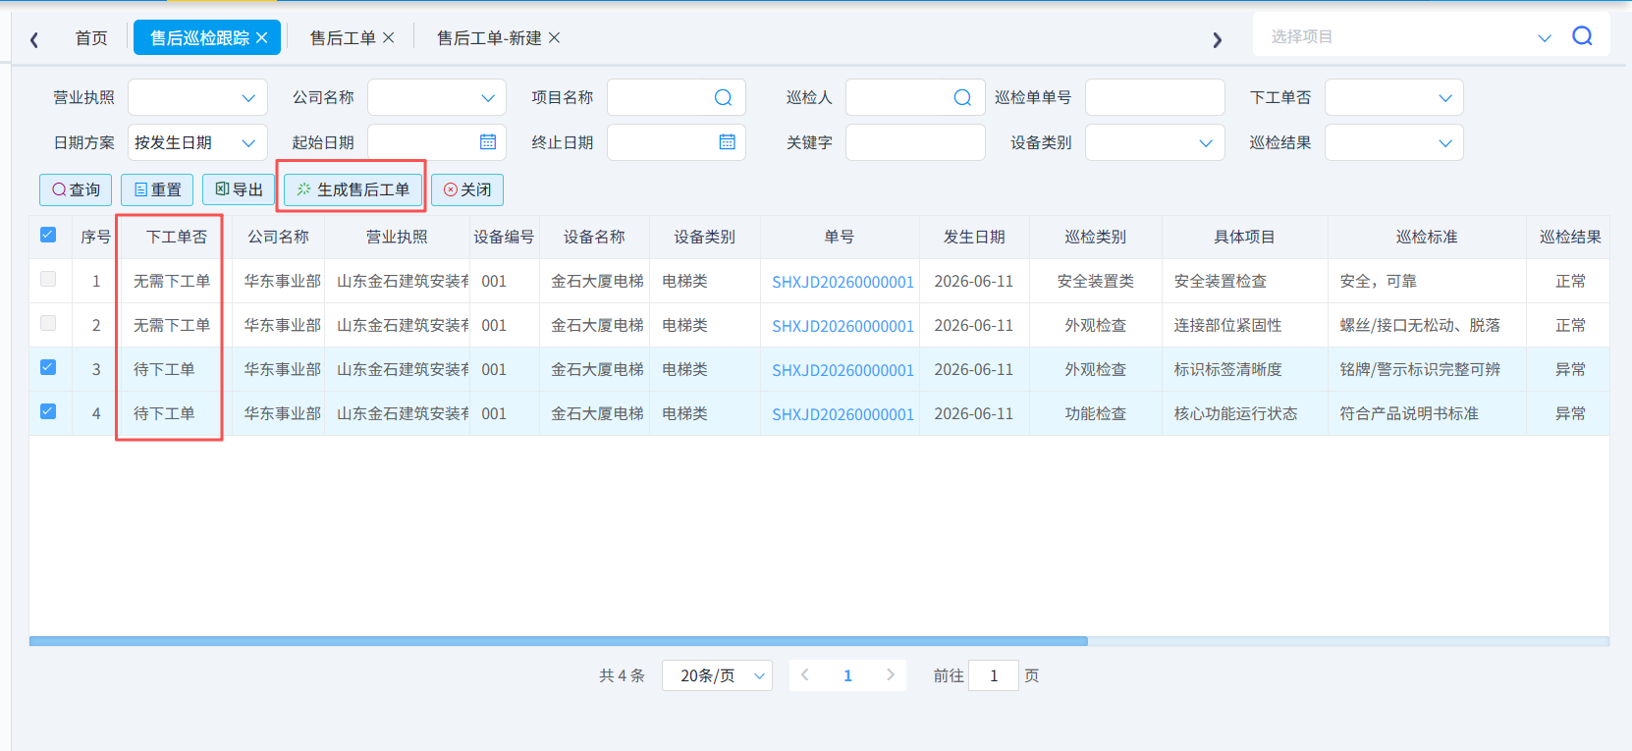The width and height of the screenshot is (1632, 751).
Task: Click the horizontal table scrollbar
Action: click(558, 641)
